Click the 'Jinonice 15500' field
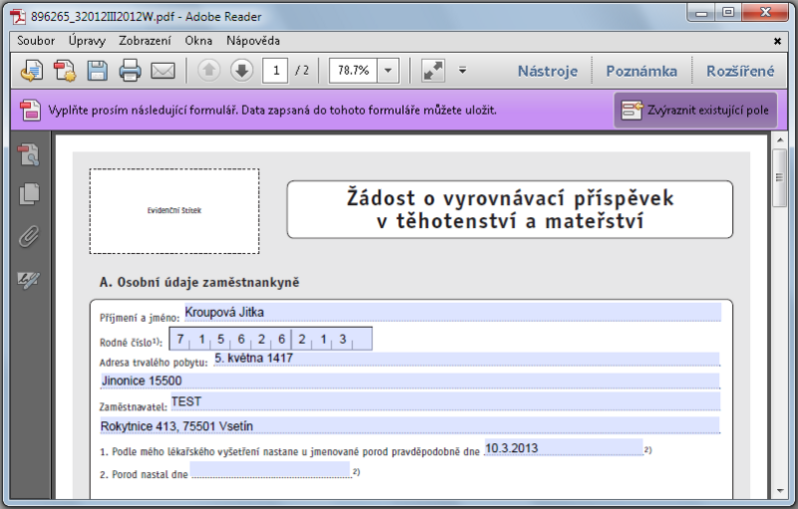 (x=410, y=381)
